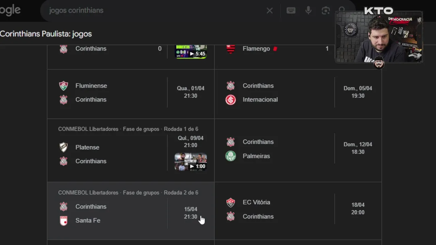436x245 pixels.
Task: Play the 1:00 Platense match video
Action: click(191, 162)
